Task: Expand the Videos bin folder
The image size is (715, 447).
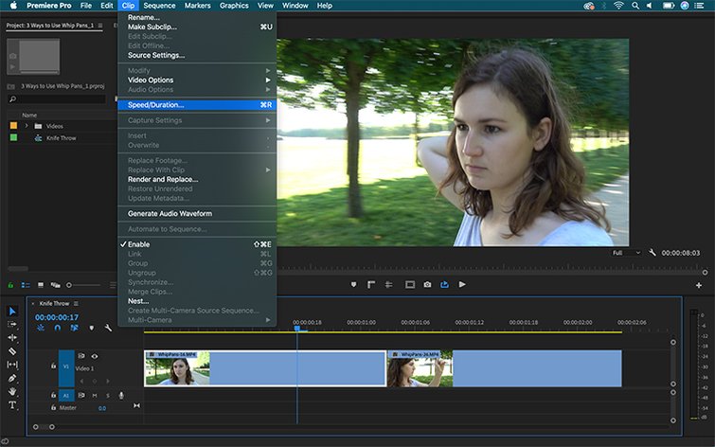Action: pyautogui.click(x=26, y=125)
